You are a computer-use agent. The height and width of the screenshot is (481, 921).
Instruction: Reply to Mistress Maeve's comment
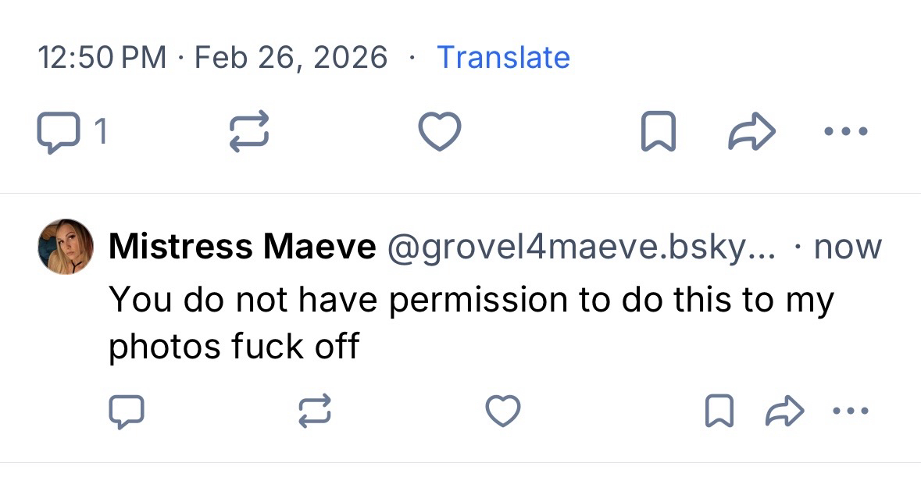point(125,411)
